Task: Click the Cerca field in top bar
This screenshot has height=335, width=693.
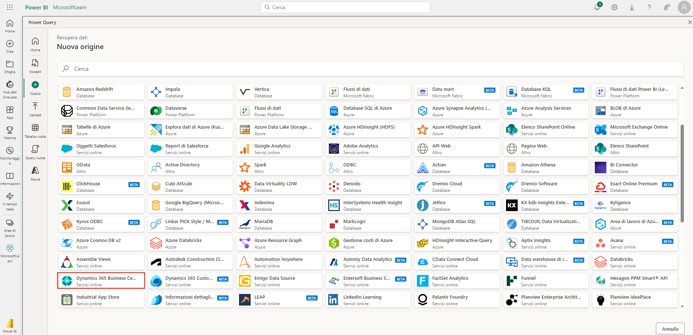Action: coord(345,7)
